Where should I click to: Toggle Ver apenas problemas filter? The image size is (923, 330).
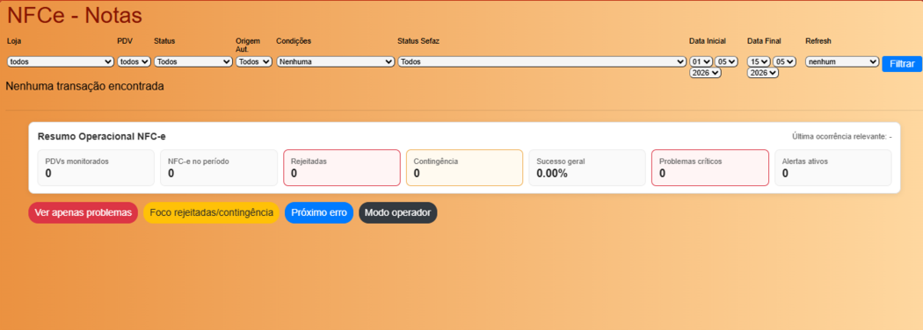83,213
